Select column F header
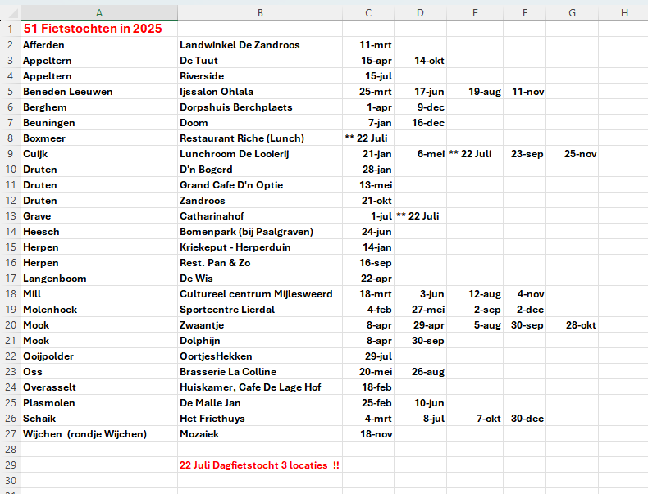The width and height of the screenshot is (648, 494). pos(524,13)
